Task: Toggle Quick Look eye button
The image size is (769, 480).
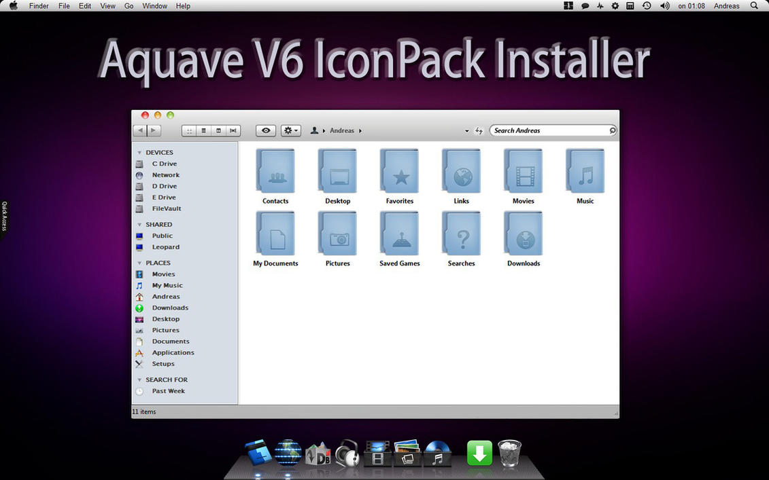Action: (x=265, y=131)
